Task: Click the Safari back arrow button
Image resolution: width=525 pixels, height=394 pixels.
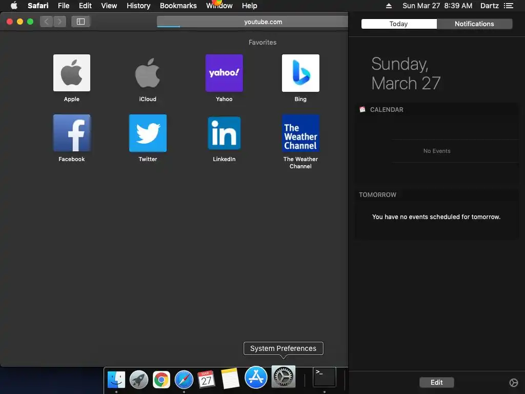Action: [47, 22]
